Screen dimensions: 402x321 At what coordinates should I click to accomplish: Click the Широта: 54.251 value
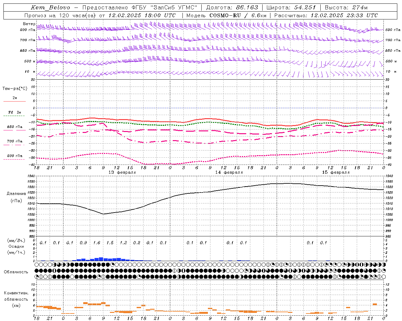[x=291, y=8]
